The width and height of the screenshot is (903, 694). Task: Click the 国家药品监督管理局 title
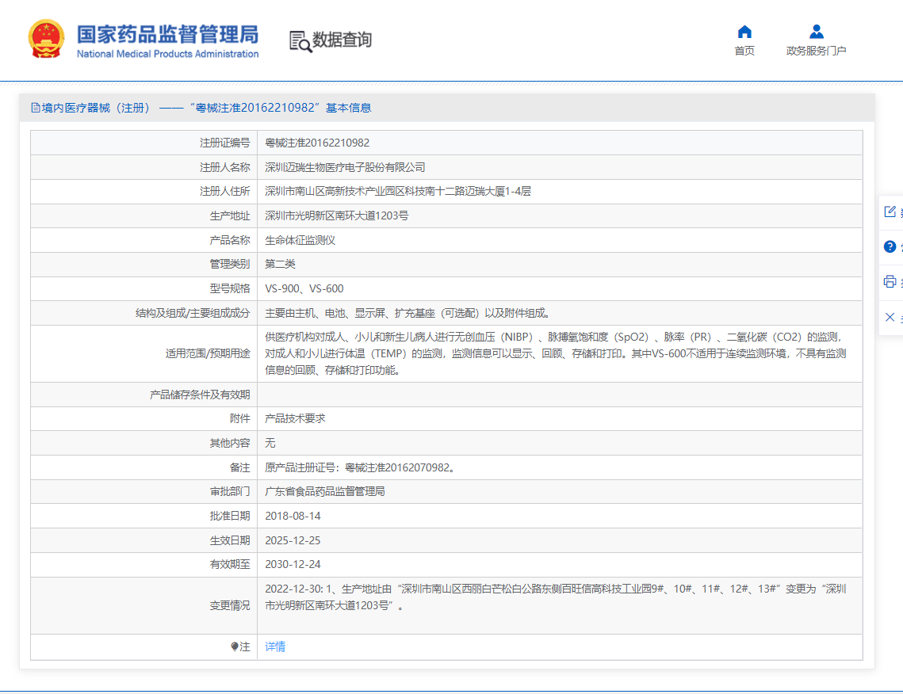tap(167, 35)
